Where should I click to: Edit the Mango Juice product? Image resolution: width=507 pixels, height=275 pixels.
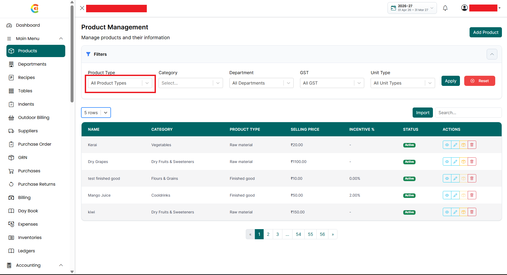[x=455, y=195]
